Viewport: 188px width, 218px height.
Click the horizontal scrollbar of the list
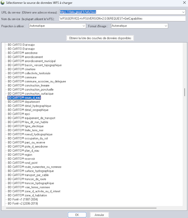pos(81,208)
